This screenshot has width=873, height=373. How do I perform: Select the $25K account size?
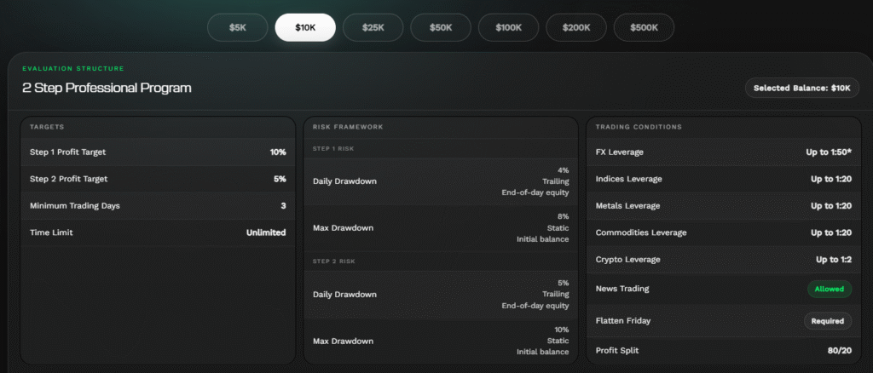(x=373, y=27)
